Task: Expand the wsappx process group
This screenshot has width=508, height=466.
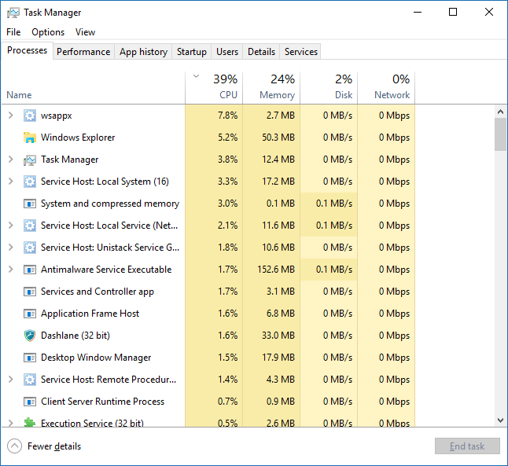Action: pos(11,116)
